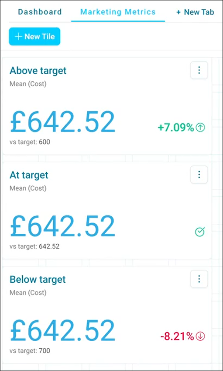Add a tab with + New Tab
This screenshot has width=223, height=371.
195,12
